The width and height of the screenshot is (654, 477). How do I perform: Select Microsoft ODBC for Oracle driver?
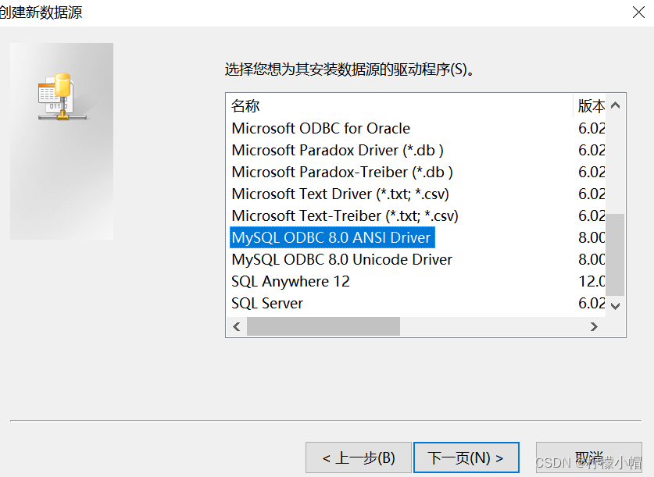[x=320, y=128]
